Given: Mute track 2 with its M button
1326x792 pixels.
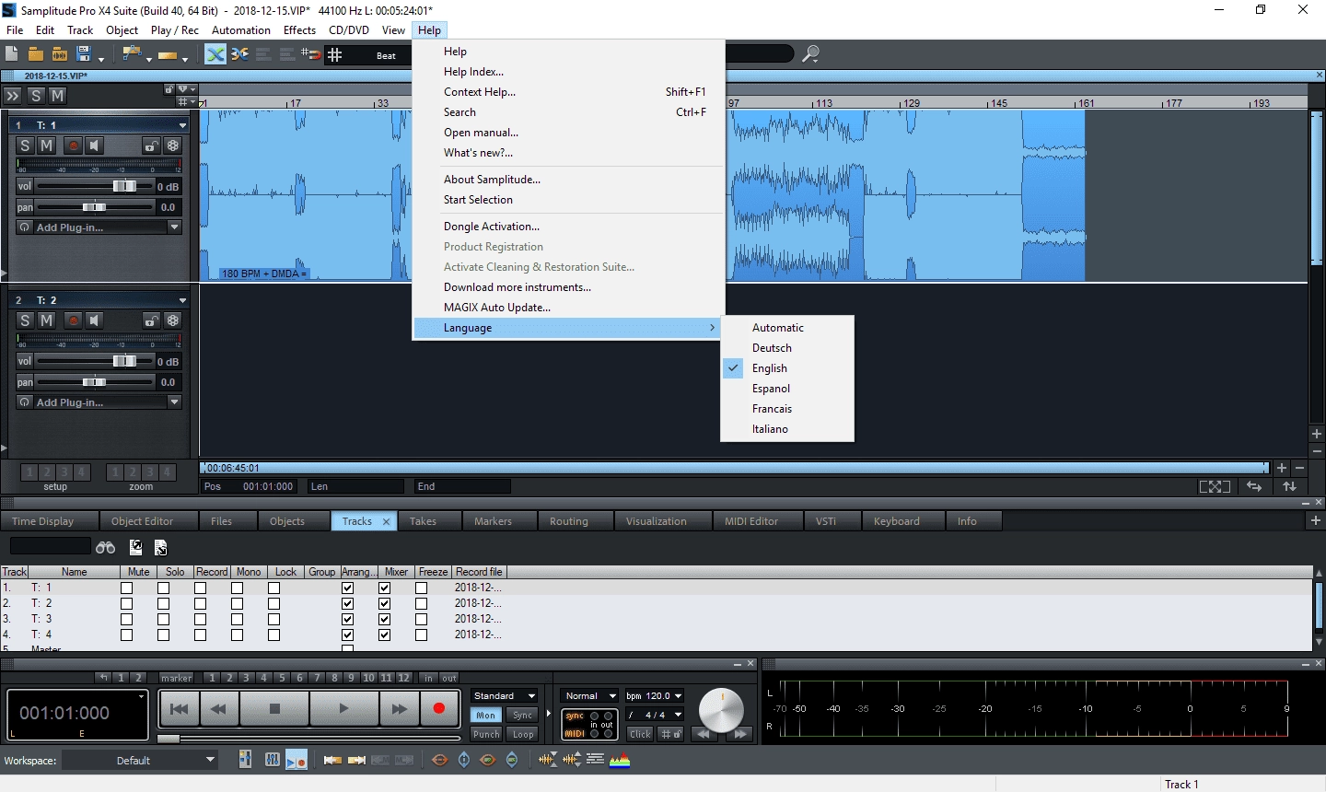Looking at the screenshot, I should tap(46, 320).
